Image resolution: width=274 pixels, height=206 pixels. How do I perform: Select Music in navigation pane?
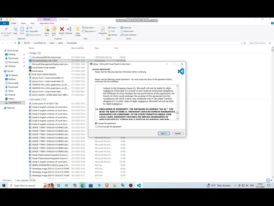(11, 91)
